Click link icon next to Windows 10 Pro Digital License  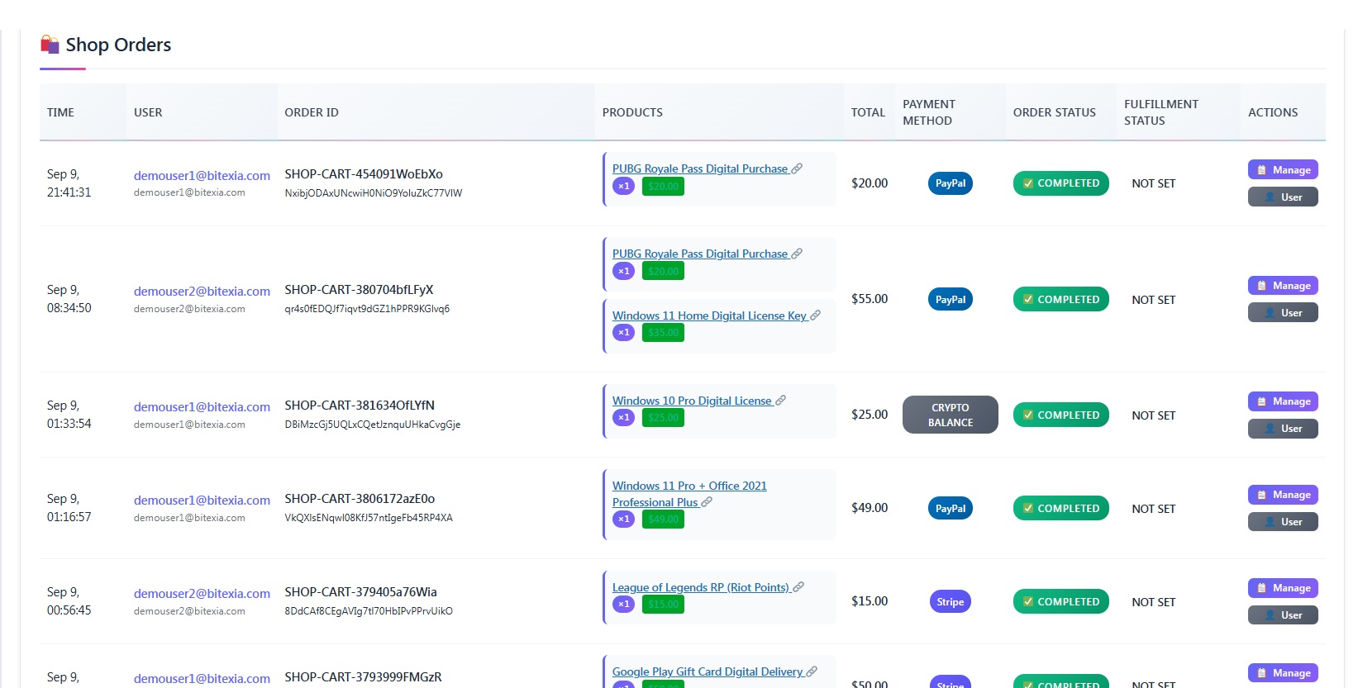pos(780,401)
